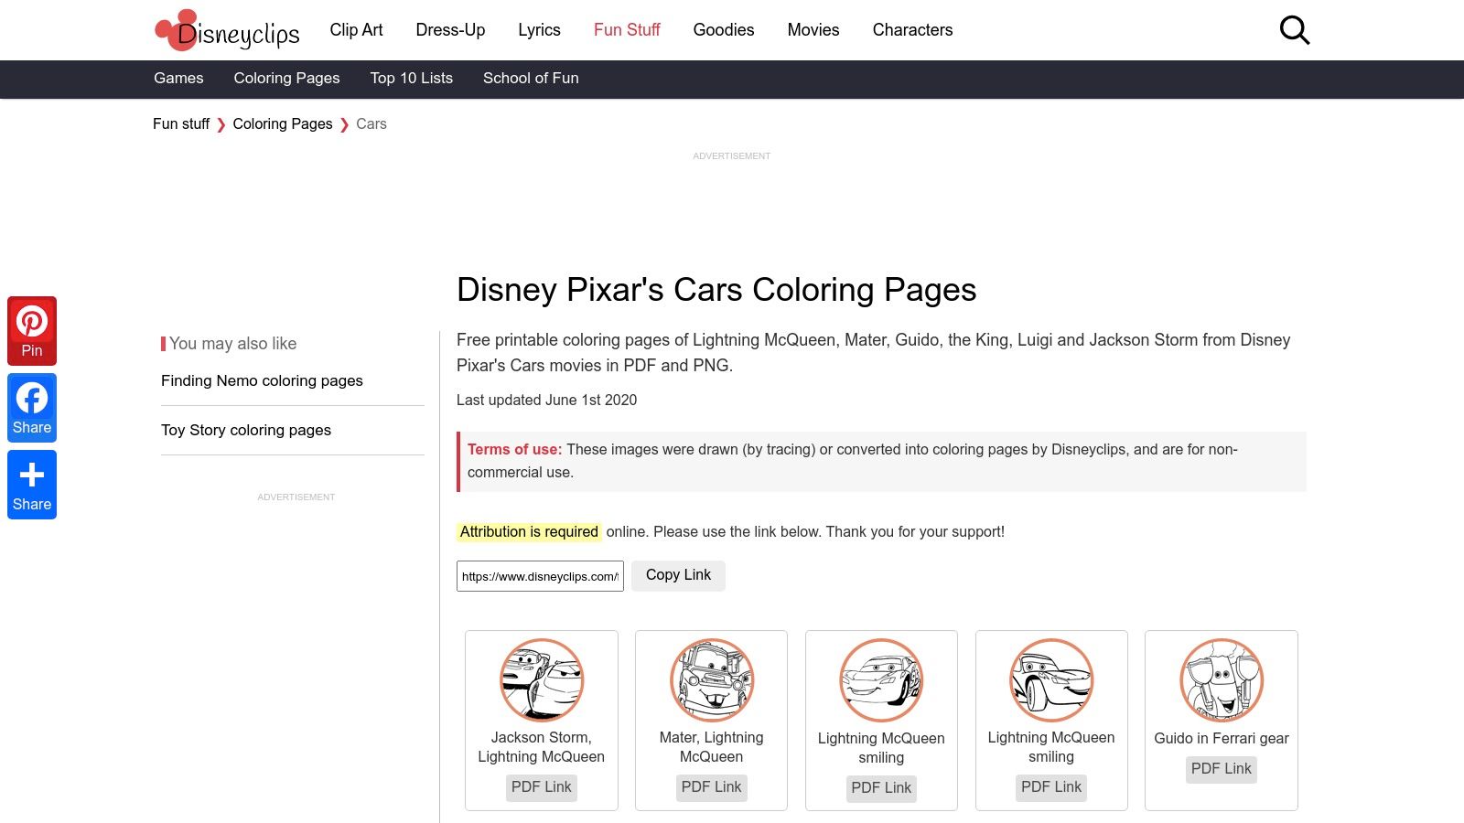Go to Coloring Pages breadcrumb

point(282,123)
